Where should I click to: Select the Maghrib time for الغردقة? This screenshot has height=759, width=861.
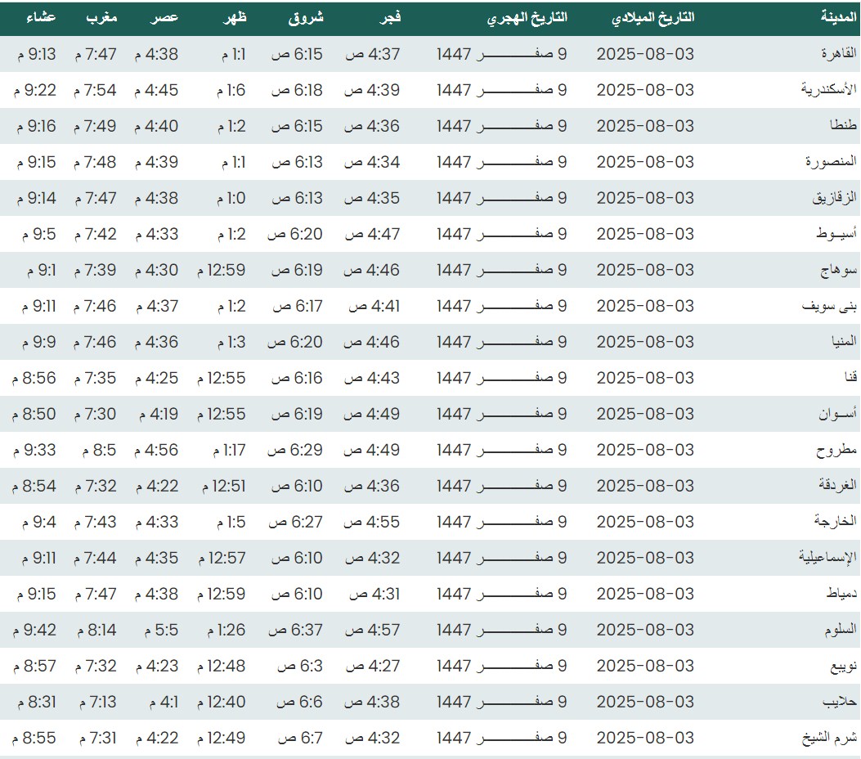(x=97, y=486)
